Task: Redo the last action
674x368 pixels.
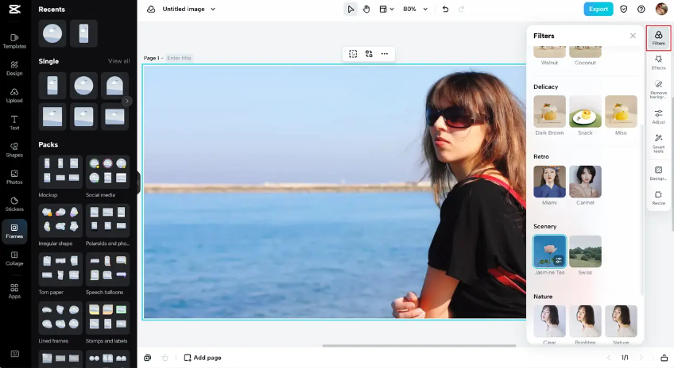Action: point(461,9)
